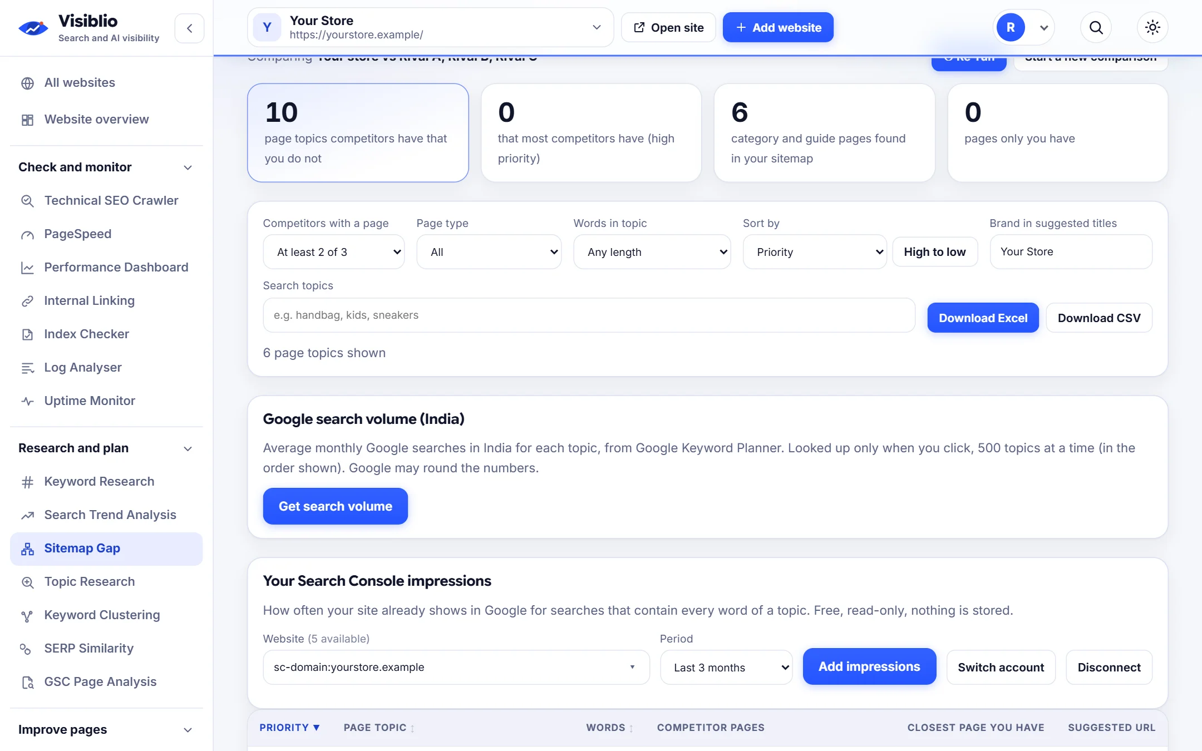Image resolution: width=1202 pixels, height=751 pixels.
Task: Click the GSC Page Analysis icon
Action: pyautogui.click(x=27, y=682)
